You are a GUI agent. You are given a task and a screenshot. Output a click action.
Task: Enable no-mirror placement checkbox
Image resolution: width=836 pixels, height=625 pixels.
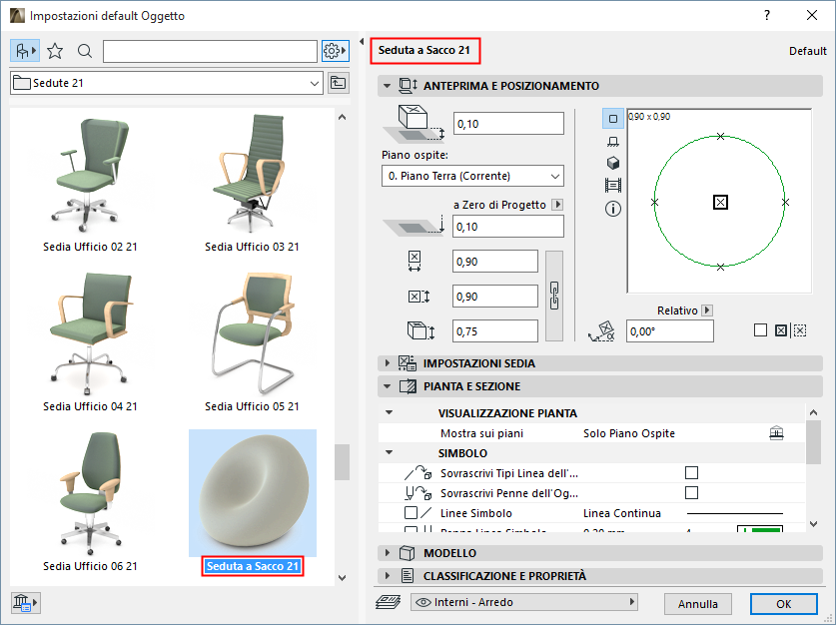(761, 330)
